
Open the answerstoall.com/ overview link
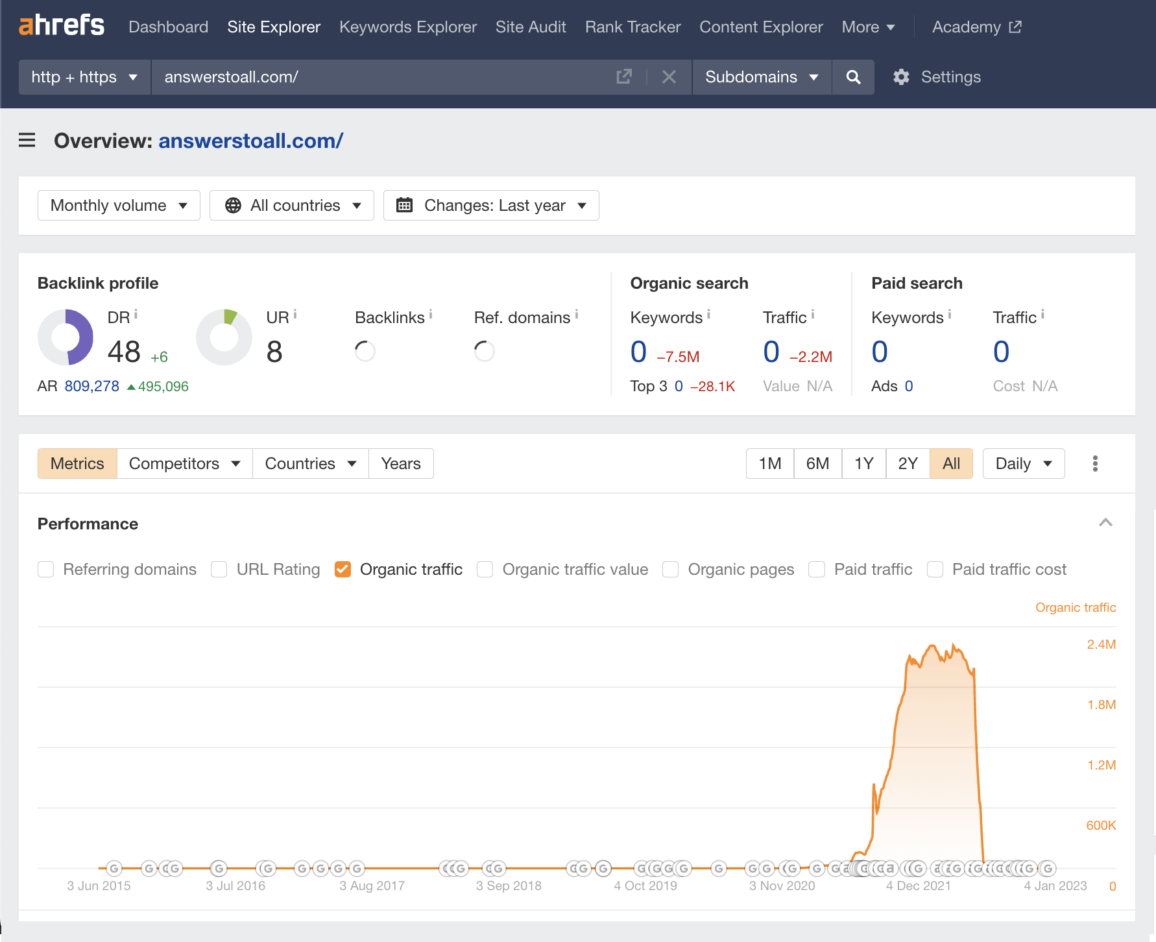250,140
